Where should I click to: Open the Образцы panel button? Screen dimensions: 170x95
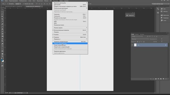coord(164,11)
